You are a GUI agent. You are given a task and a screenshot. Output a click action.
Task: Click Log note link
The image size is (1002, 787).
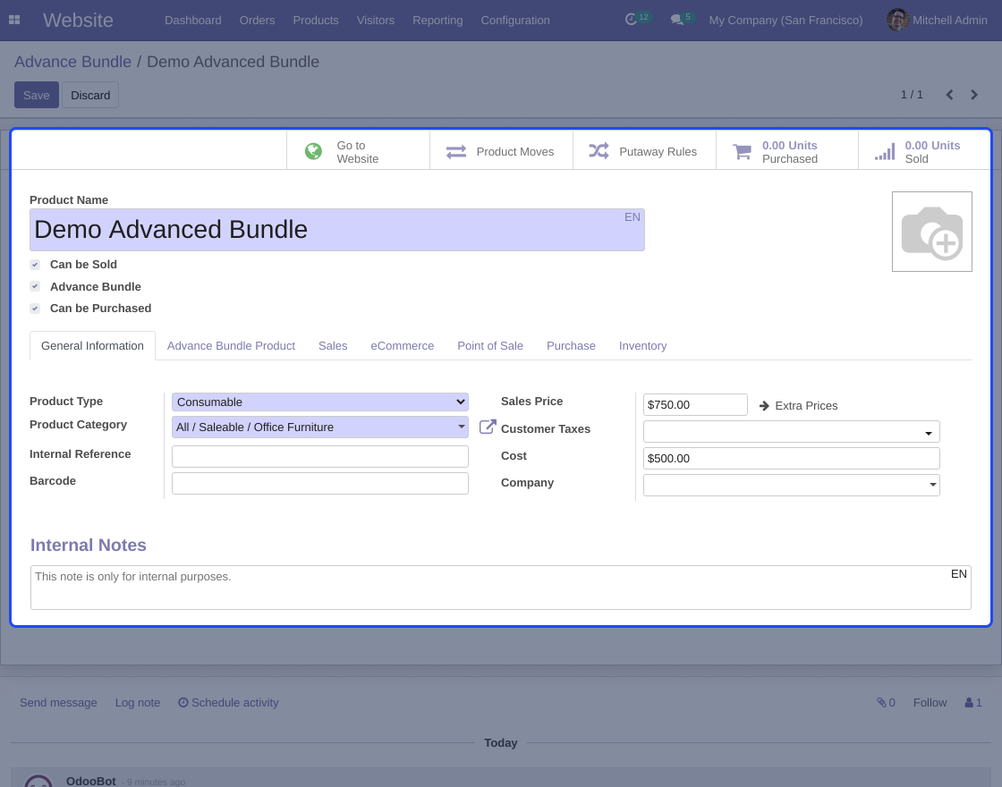[138, 703]
